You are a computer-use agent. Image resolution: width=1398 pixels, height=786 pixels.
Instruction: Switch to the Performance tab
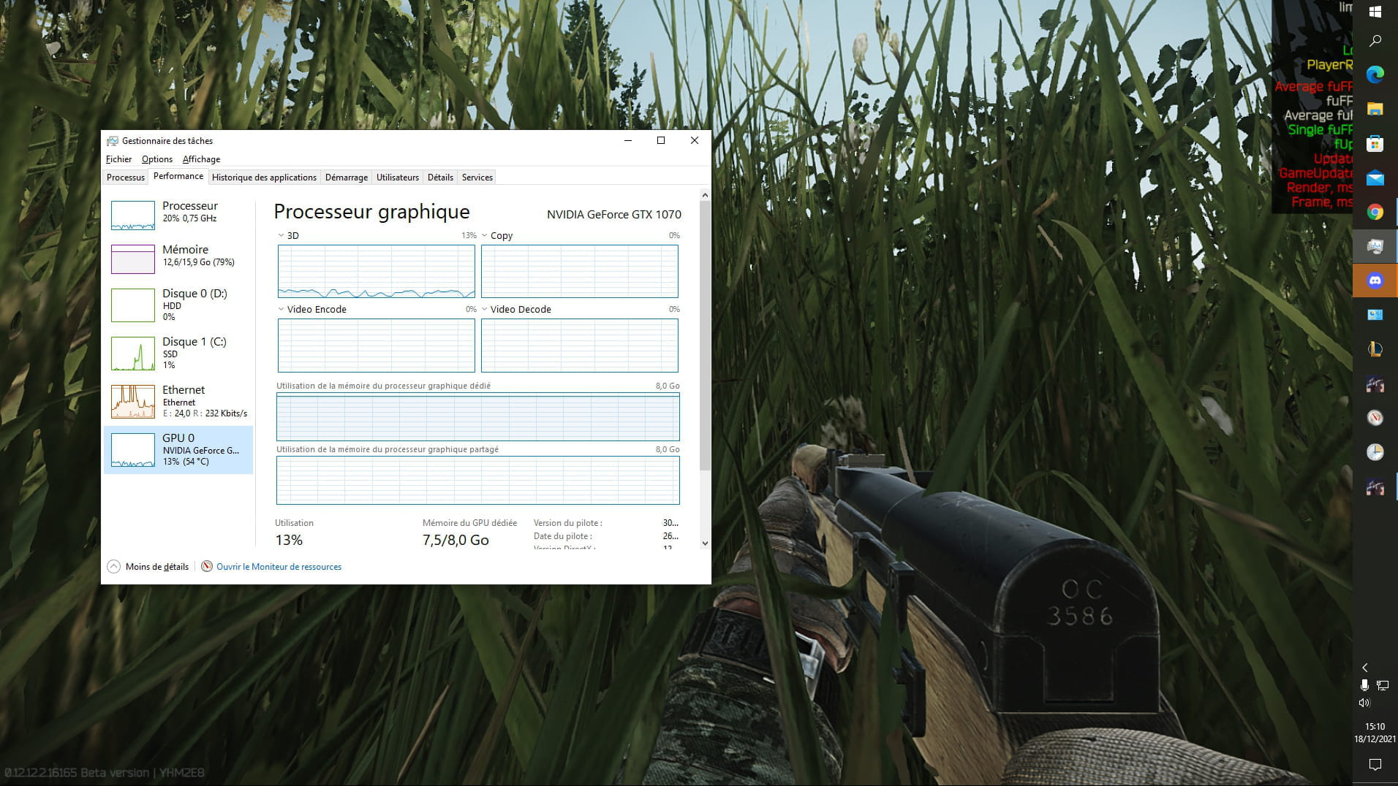click(x=178, y=176)
